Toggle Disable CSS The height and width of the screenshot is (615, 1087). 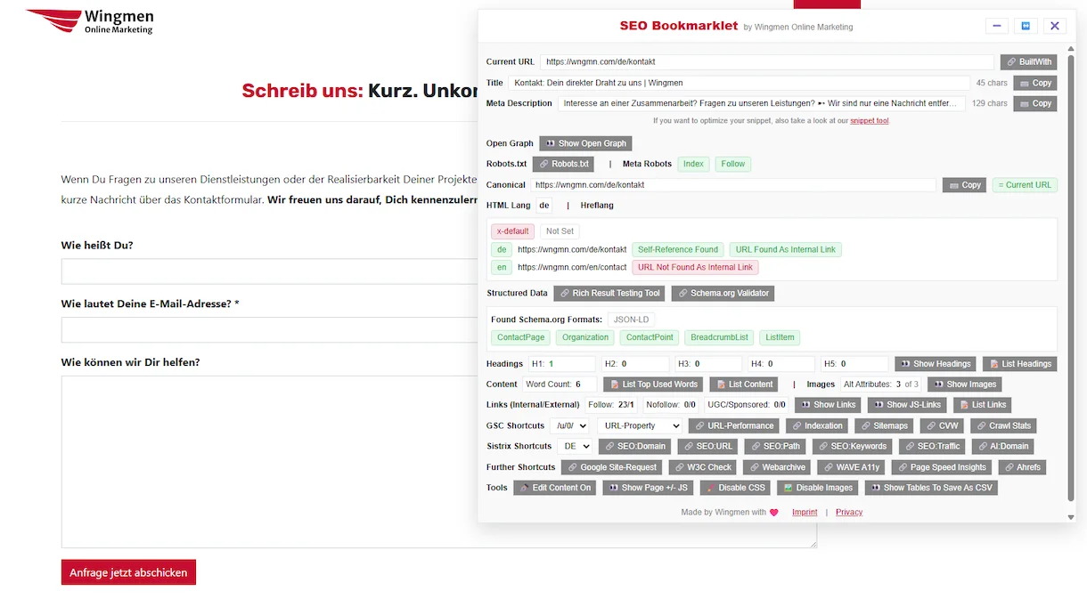pyautogui.click(x=734, y=487)
